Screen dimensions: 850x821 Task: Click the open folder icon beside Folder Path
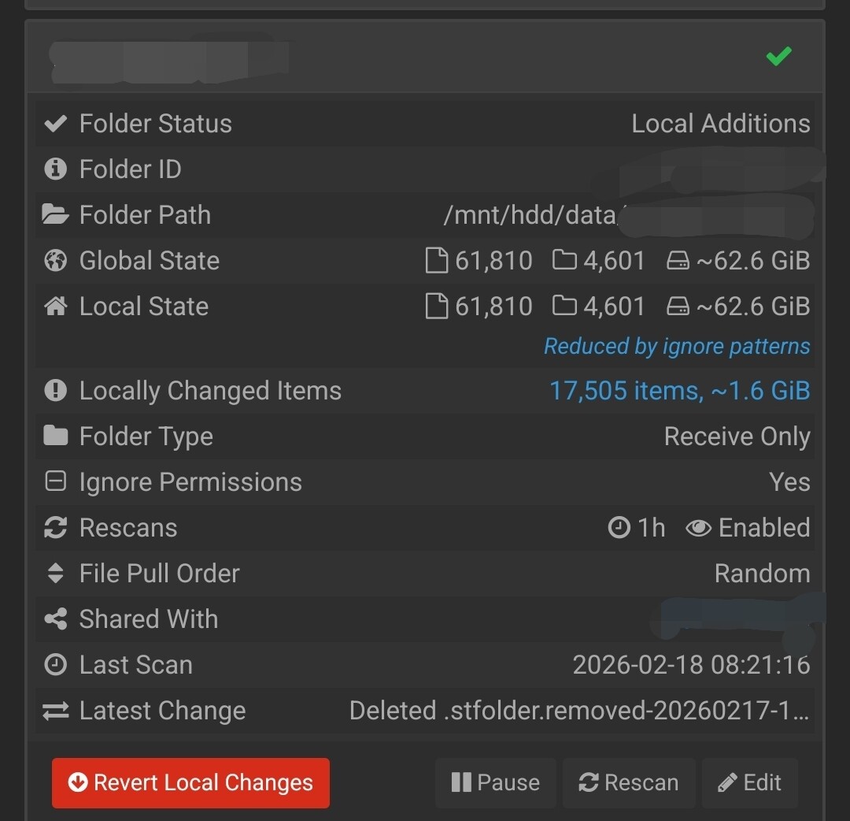[56, 214]
